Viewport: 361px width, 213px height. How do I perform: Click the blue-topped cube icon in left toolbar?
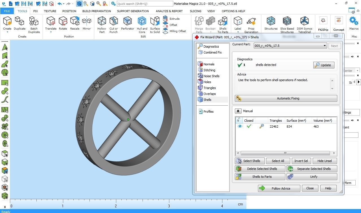5,170
